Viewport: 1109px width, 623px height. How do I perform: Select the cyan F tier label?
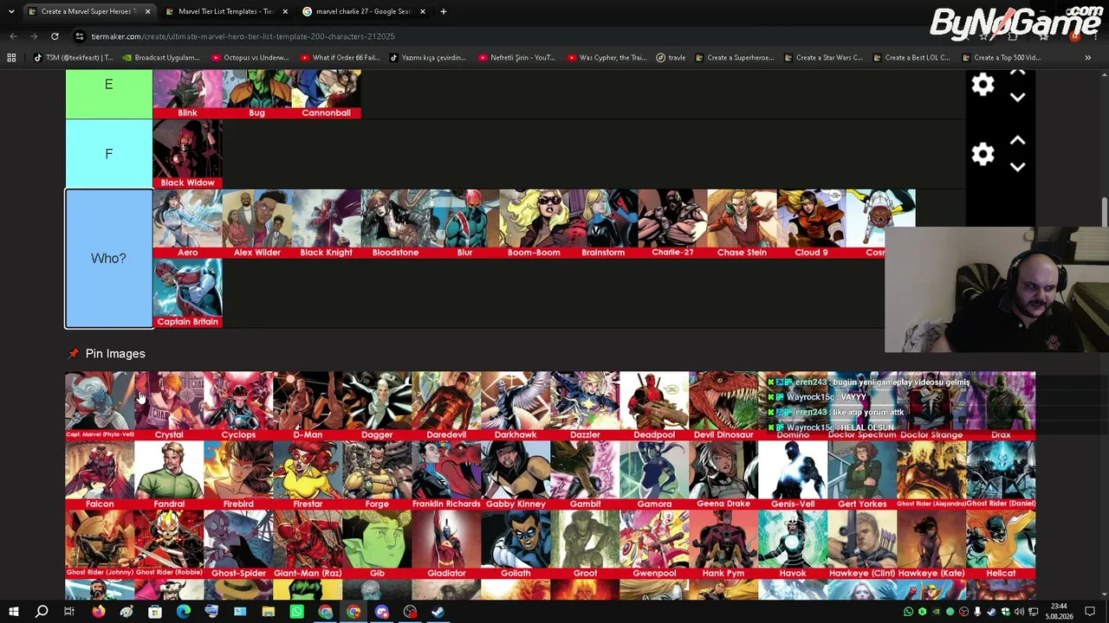[108, 154]
